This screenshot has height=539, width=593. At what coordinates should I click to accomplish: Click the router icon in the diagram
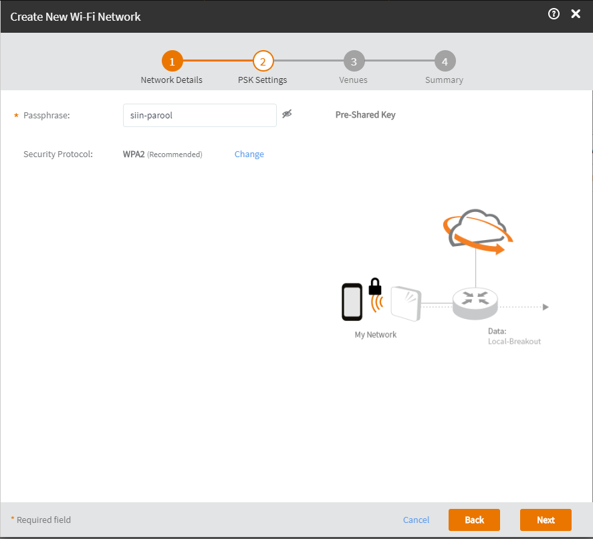point(475,303)
